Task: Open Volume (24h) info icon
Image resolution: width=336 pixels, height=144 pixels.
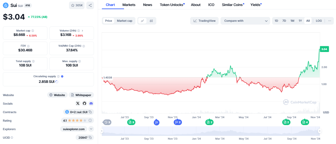Action: (79, 31)
